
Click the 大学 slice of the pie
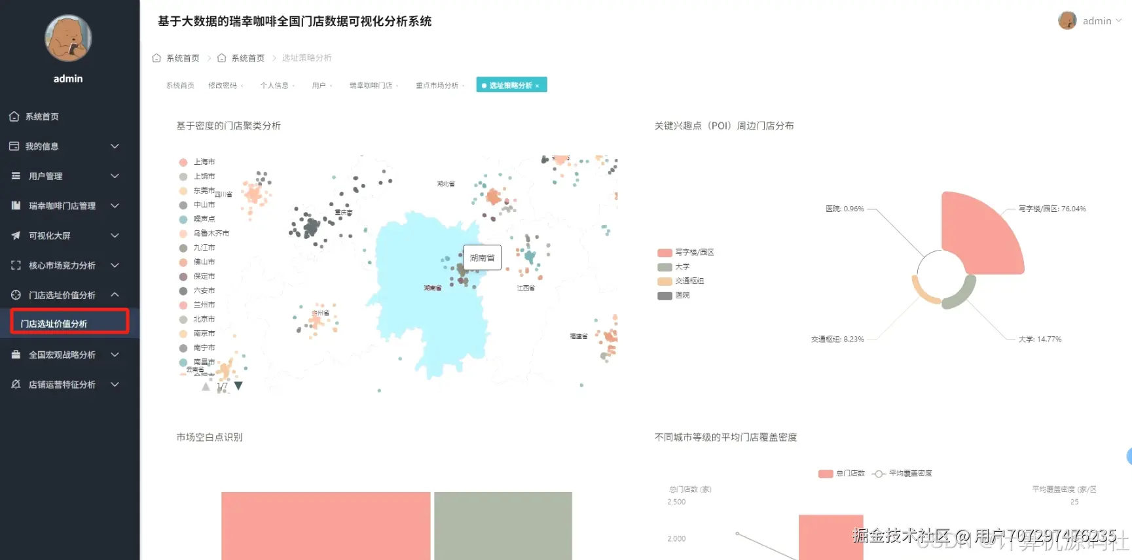[x=962, y=296]
